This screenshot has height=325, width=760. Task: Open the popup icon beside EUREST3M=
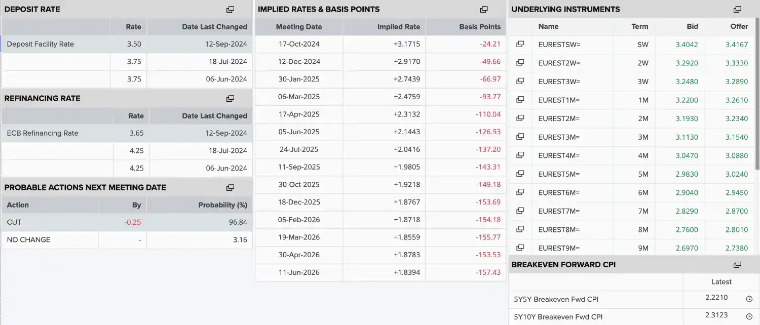pos(520,137)
